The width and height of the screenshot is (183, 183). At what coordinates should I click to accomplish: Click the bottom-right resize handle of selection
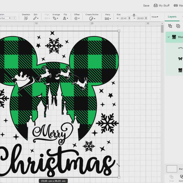coord(119,177)
